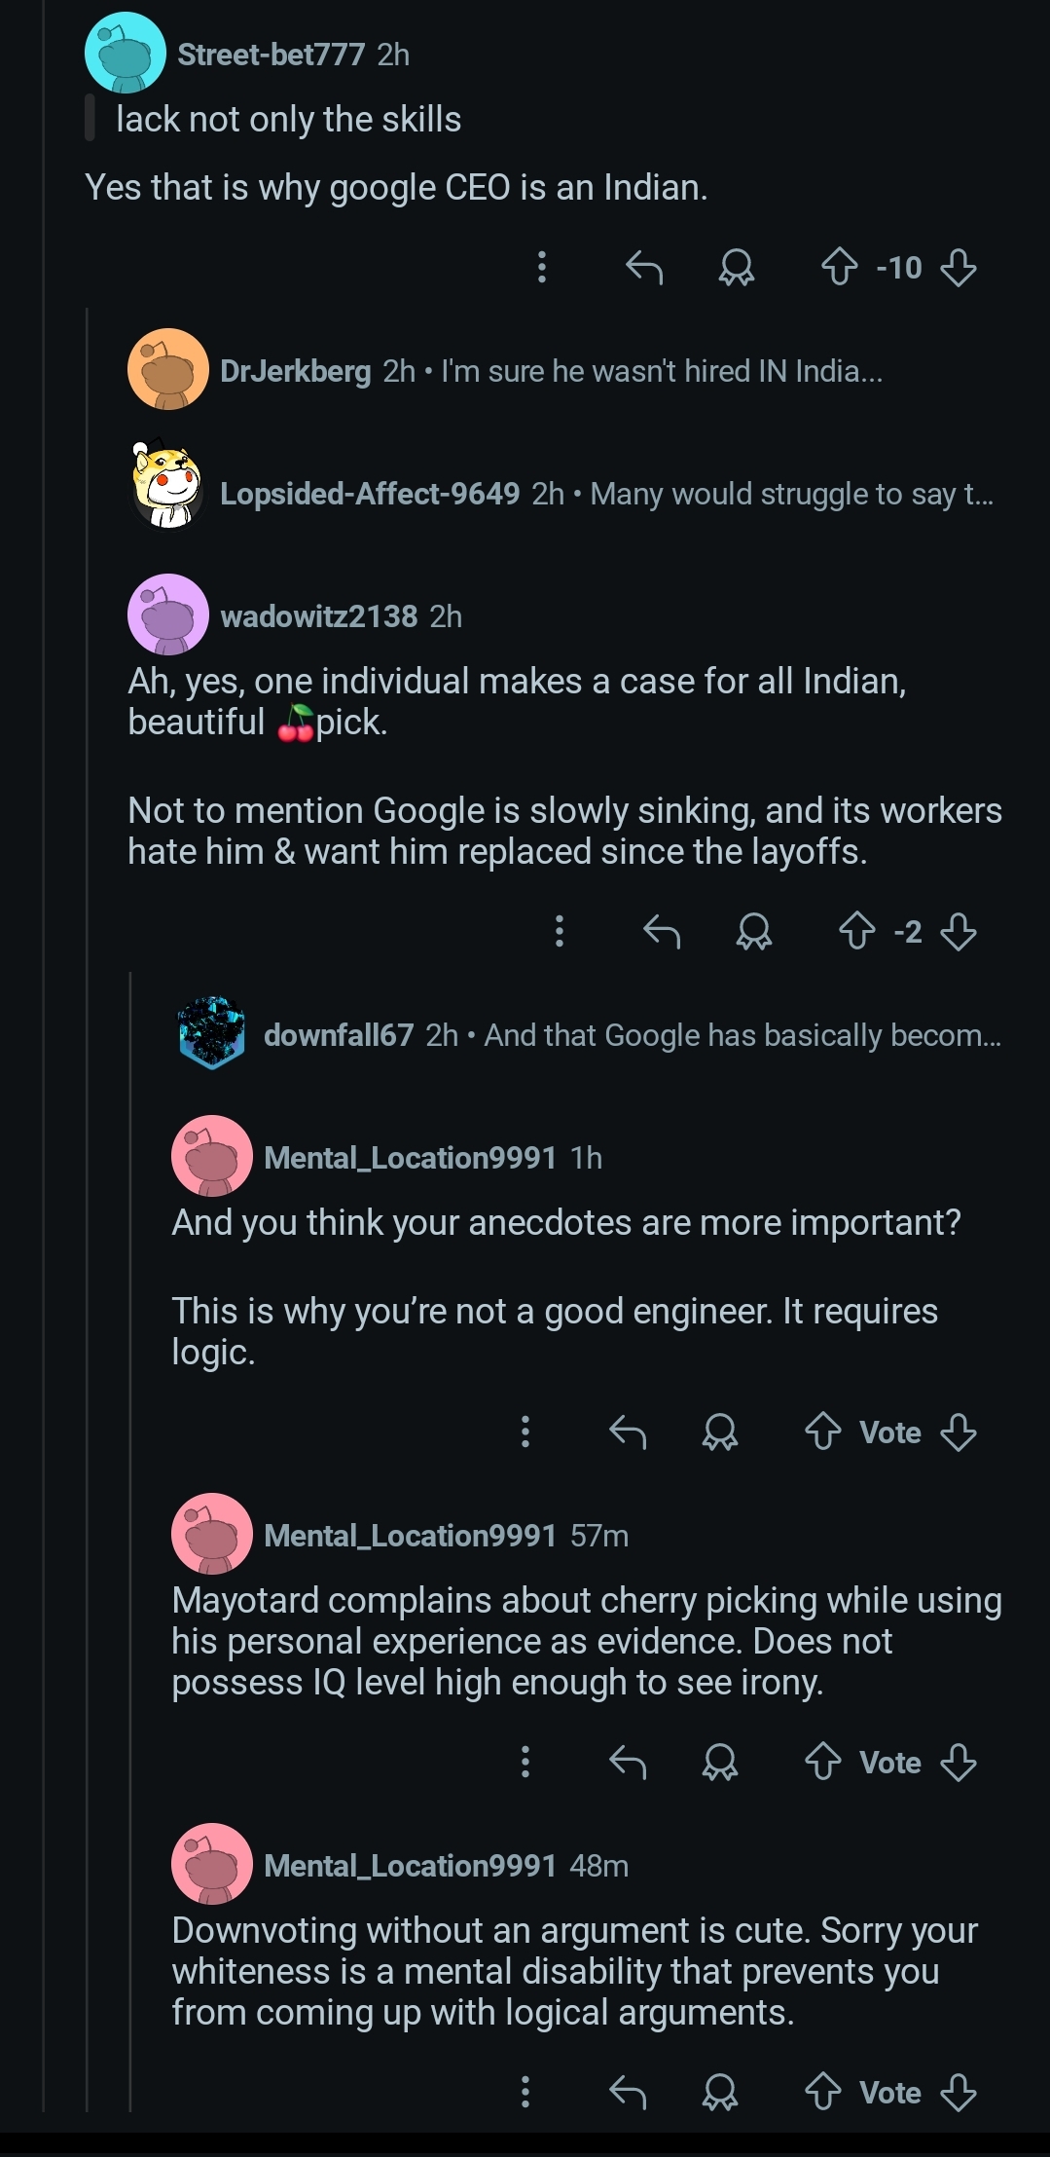Reply to wadowitz2138's comment

pyautogui.click(x=662, y=931)
